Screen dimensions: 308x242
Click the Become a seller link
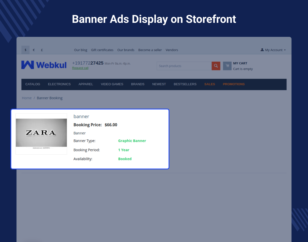coord(150,50)
